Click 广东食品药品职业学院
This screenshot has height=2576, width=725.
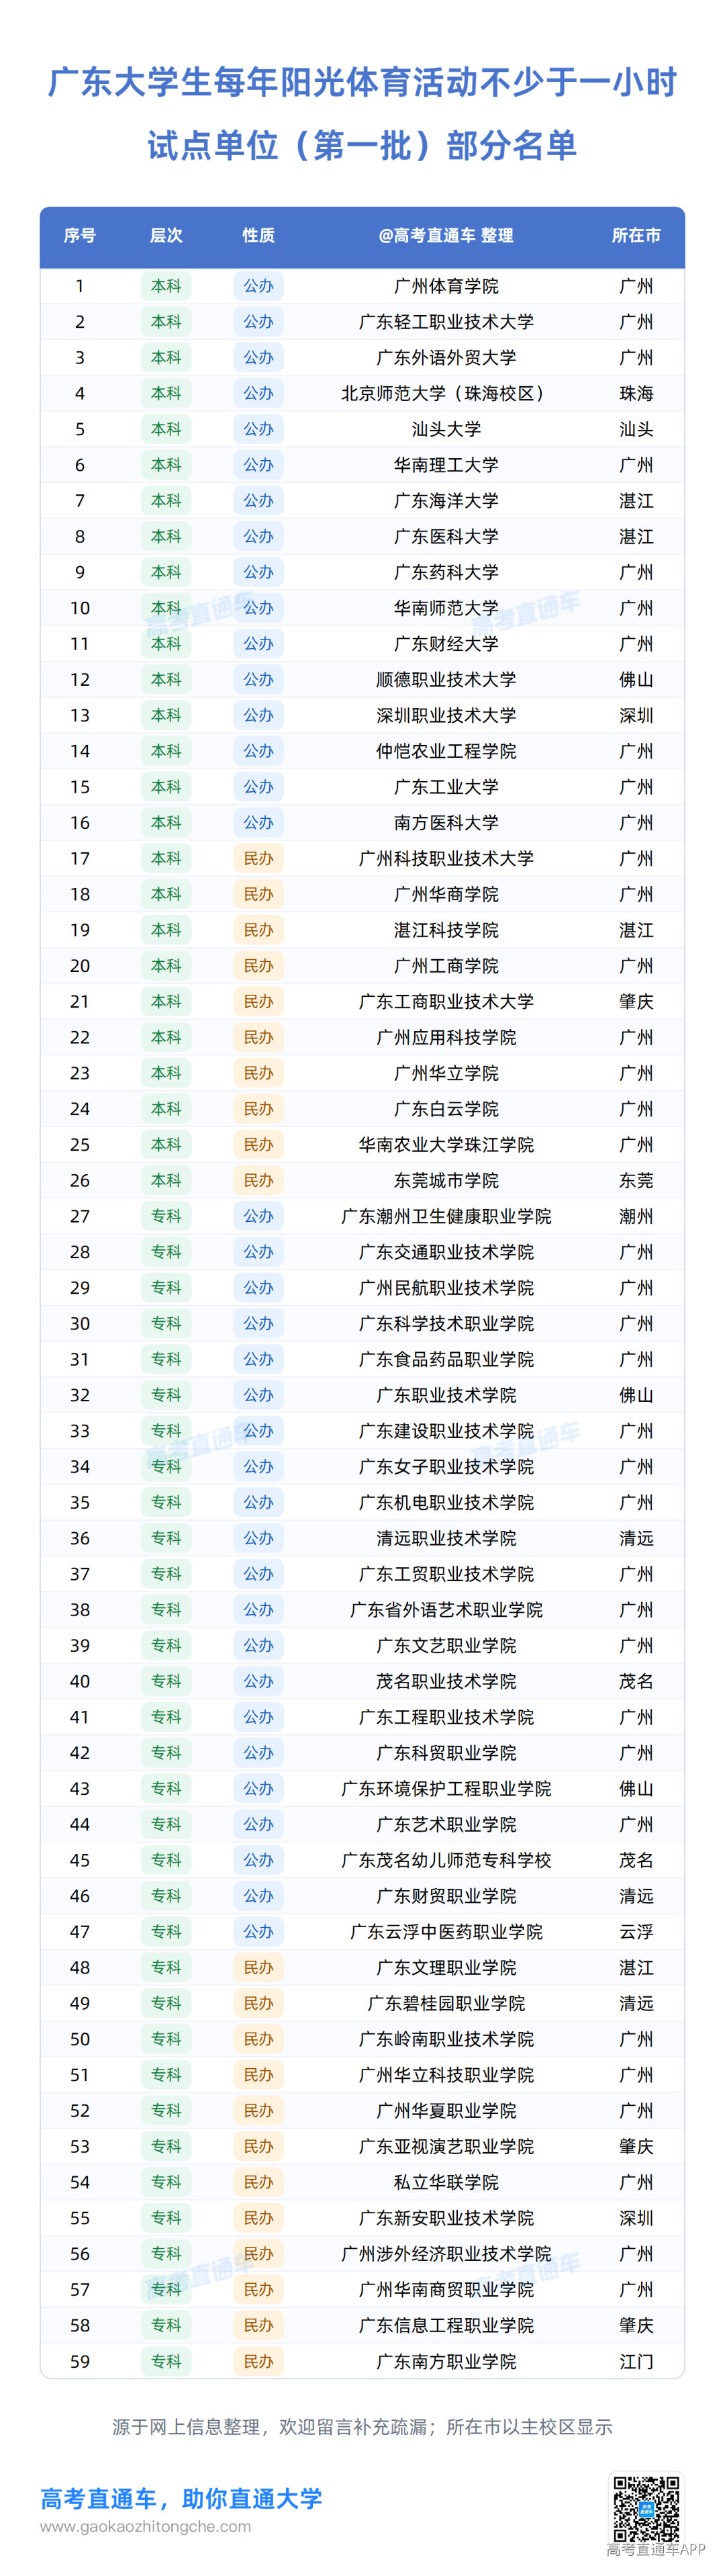[446, 1359]
